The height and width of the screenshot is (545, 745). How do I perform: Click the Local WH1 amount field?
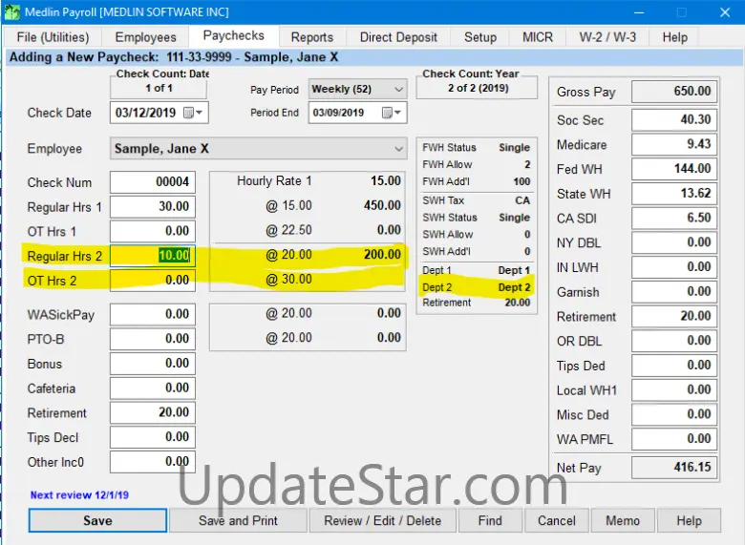click(x=673, y=389)
